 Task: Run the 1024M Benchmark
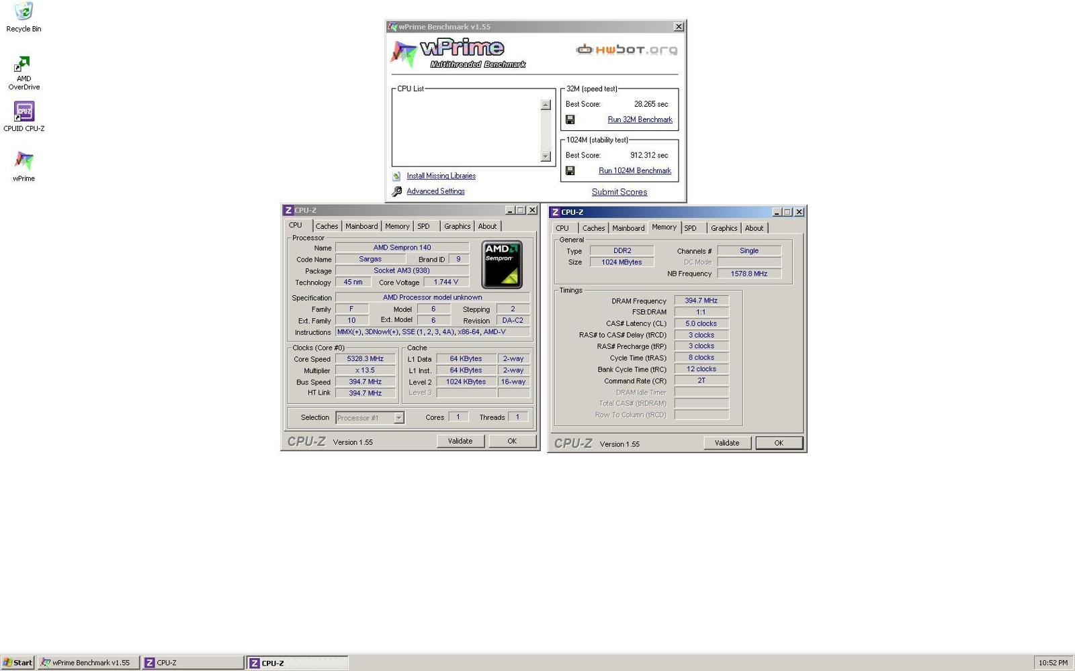coord(635,170)
